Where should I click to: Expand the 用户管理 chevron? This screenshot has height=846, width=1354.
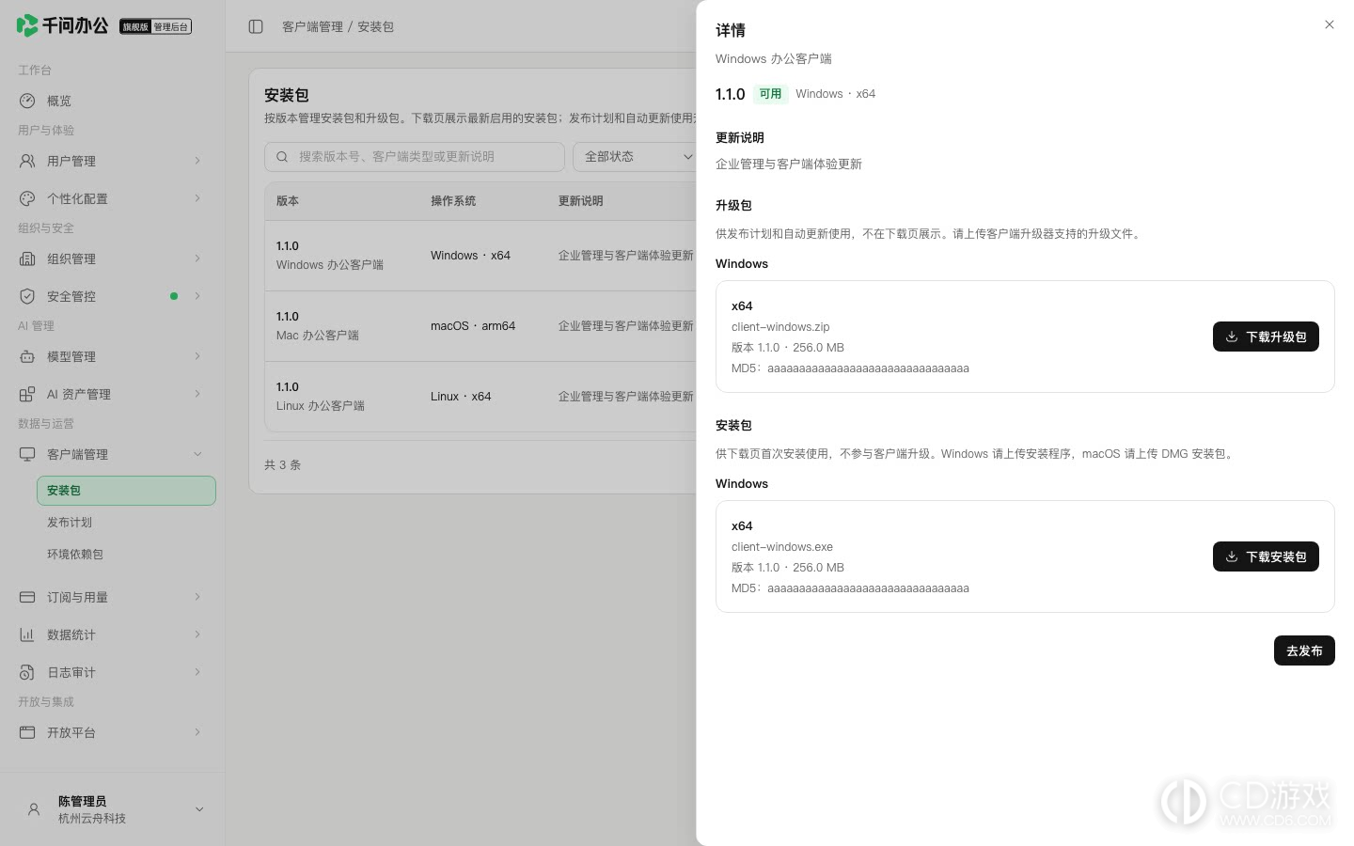197,161
